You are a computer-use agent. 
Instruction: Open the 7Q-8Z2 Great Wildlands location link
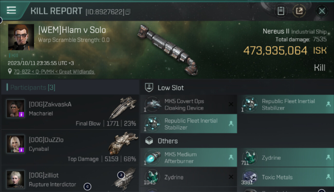(53, 72)
